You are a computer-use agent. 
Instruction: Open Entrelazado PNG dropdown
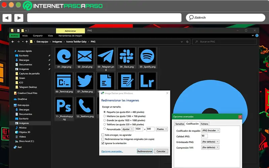point(210,142)
